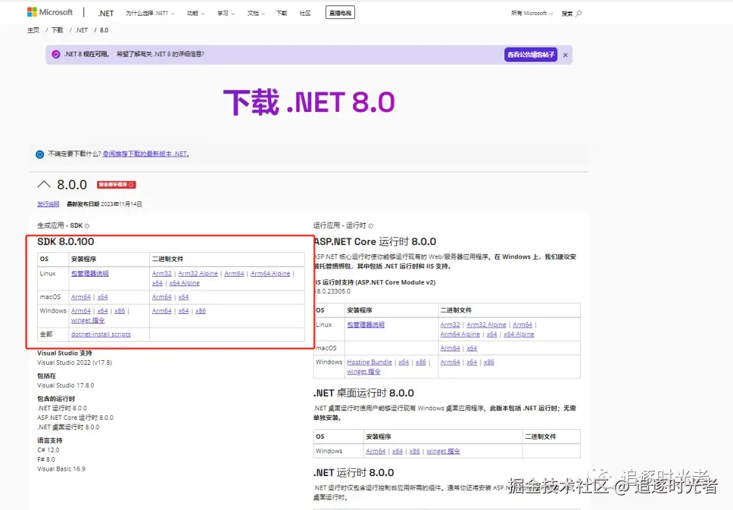This screenshot has width=733, height=510.
Task: Go to .NET in the breadcrumb
Action: click(x=81, y=30)
